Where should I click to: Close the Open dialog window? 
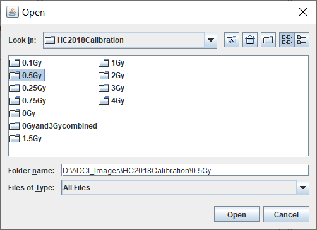tap(303, 12)
